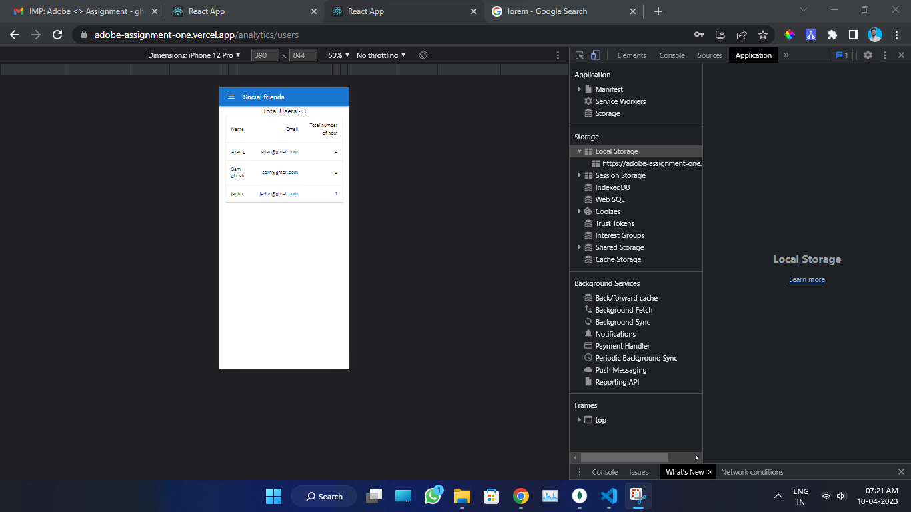Select the inspect element picker icon
The width and height of the screenshot is (911, 512).
tap(580, 55)
